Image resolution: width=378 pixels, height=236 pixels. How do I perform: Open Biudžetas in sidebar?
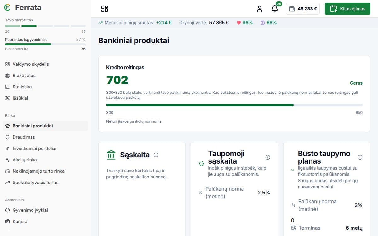[45, 76]
